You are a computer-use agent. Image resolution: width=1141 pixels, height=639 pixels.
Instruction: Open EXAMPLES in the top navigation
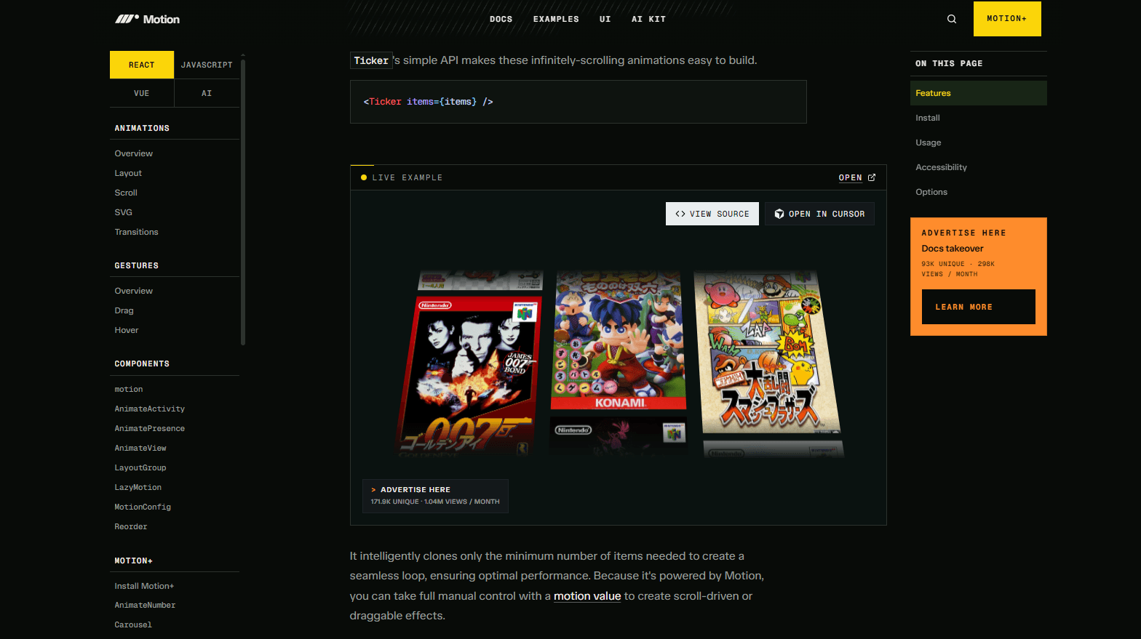(556, 19)
